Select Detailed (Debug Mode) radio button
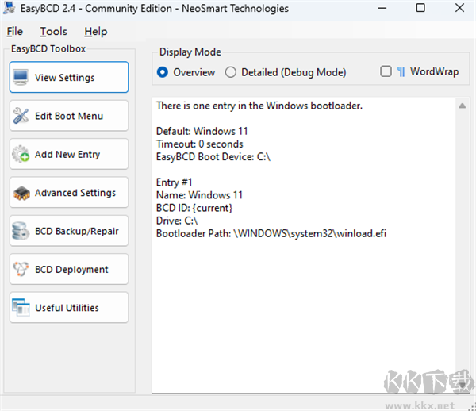476x411 pixels. (231, 72)
